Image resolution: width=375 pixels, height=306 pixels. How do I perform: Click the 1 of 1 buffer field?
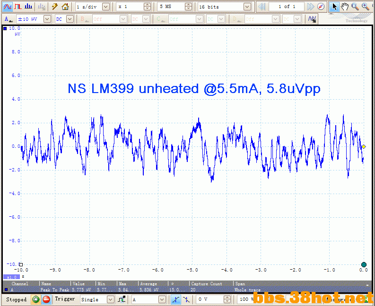tap(287, 7)
